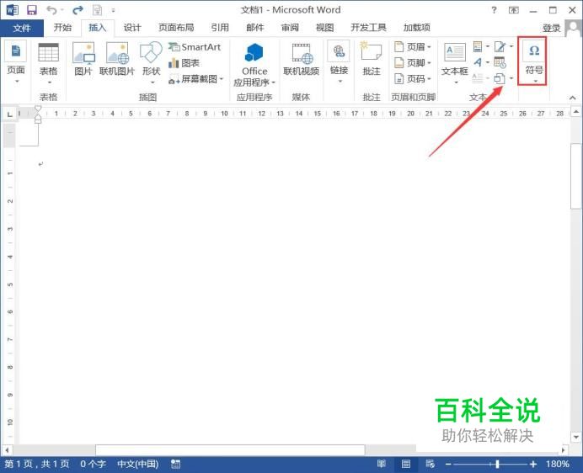Click page count '第 1 页，共 1 页'
Screen dimensions: 583x473
[x=37, y=464]
